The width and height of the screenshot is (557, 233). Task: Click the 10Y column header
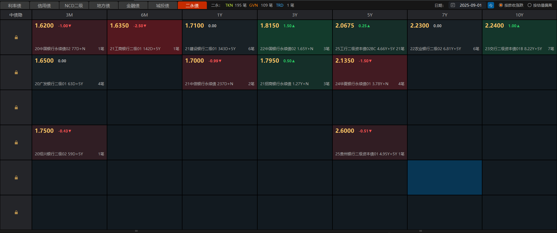click(x=520, y=15)
